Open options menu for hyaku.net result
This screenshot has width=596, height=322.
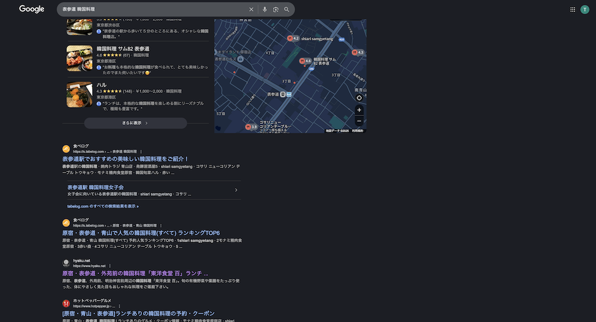tap(110, 265)
